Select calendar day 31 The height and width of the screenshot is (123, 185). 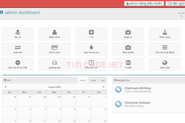(84, 101)
